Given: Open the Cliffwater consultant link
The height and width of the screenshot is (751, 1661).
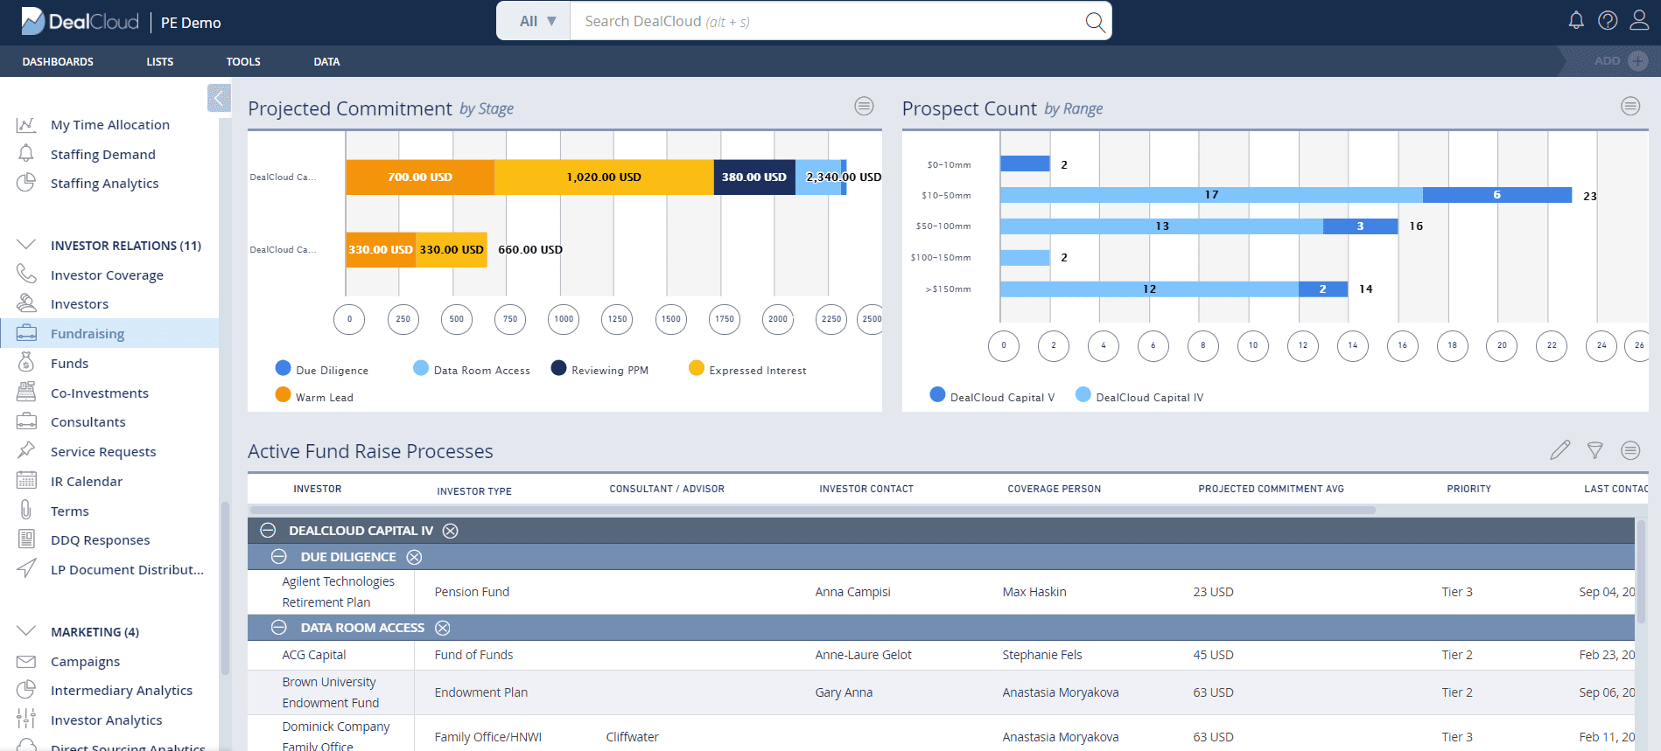Looking at the screenshot, I should (x=632, y=737).
